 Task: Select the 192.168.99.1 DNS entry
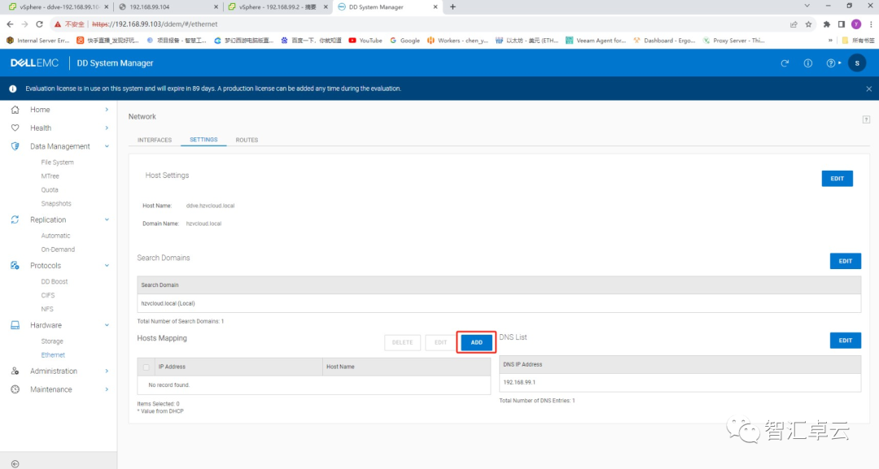[x=680, y=382]
